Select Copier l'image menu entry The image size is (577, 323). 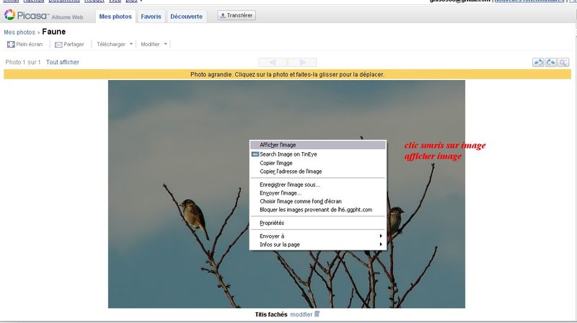(x=318, y=163)
